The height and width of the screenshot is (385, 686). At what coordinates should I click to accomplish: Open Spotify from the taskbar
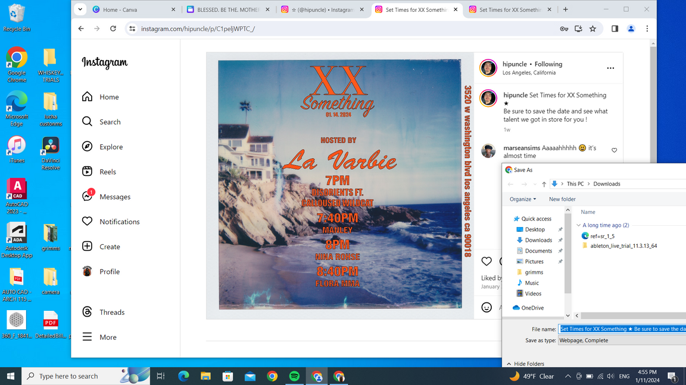point(294,376)
